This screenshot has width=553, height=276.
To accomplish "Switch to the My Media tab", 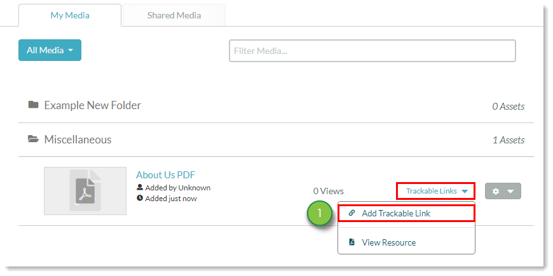I will coord(70,15).
